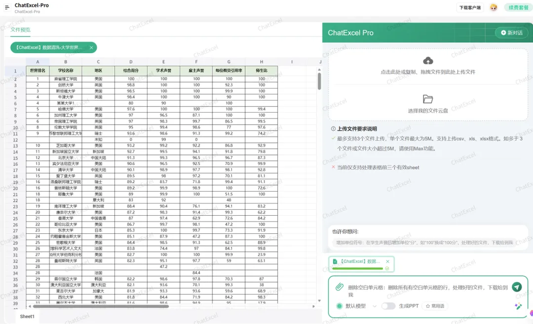Click the 续费套餐 button
Image resolution: width=533 pixels, height=324 pixels.
(518, 7)
